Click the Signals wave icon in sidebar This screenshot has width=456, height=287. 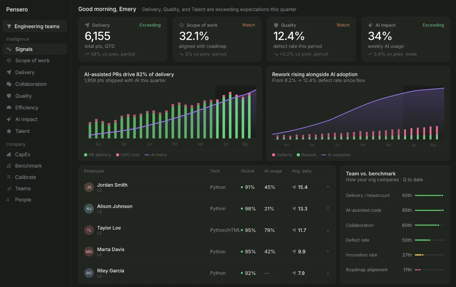point(9,49)
